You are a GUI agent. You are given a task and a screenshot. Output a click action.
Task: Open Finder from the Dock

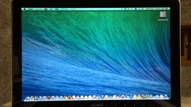click(28, 98)
